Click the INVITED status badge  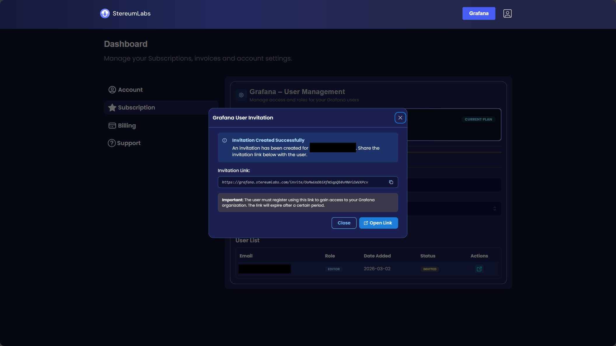point(430,269)
